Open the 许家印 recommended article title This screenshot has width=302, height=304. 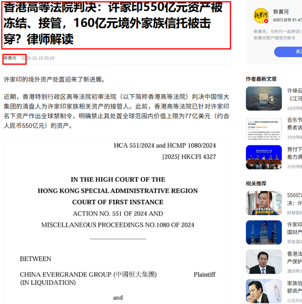pyautogui.click(x=294, y=228)
